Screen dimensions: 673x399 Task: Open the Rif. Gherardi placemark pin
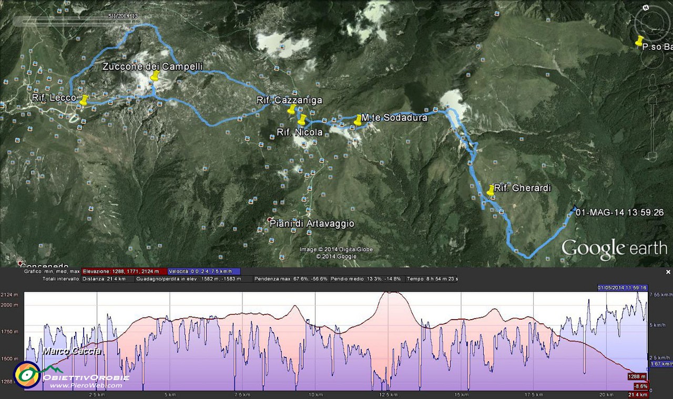coord(491,191)
